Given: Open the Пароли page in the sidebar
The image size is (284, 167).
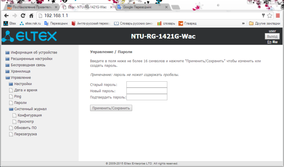Looking at the screenshot, I should click(18, 103).
